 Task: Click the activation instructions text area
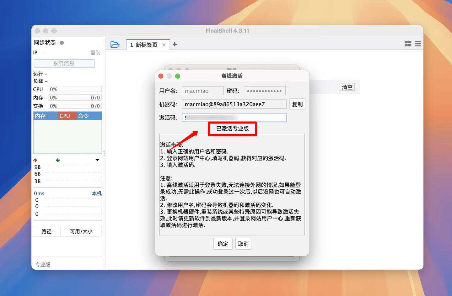tap(232, 184)
